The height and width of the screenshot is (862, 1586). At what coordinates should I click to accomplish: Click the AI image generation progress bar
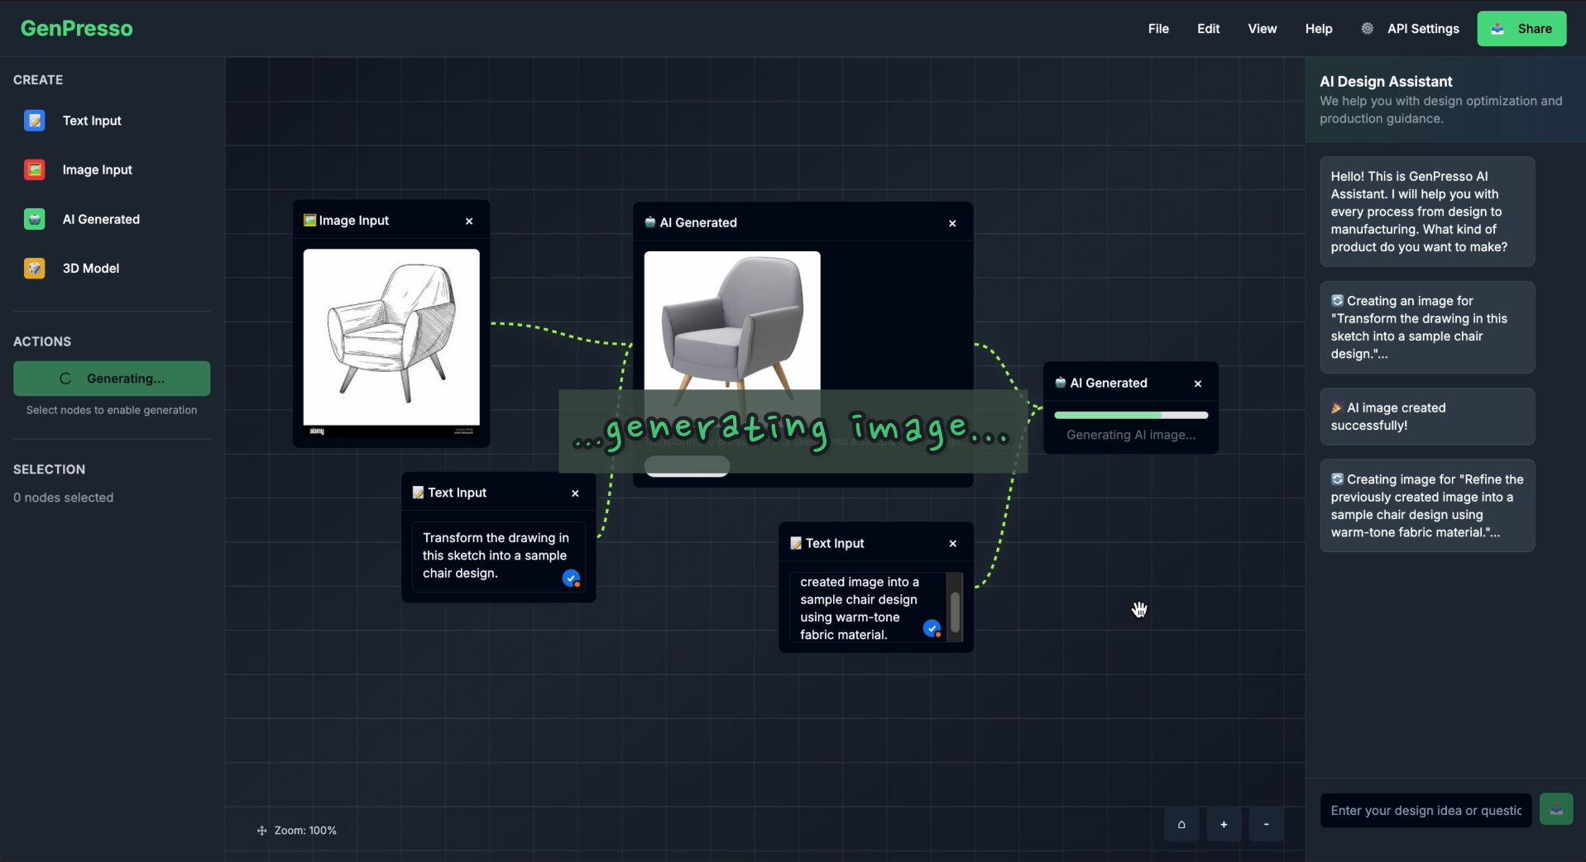[x=1131, y=415]
